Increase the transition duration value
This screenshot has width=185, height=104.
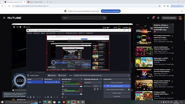(101, 85)
